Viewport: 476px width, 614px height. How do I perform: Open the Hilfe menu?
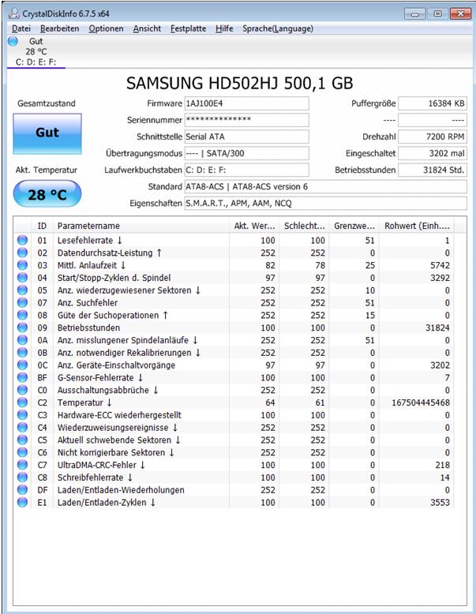224,28
